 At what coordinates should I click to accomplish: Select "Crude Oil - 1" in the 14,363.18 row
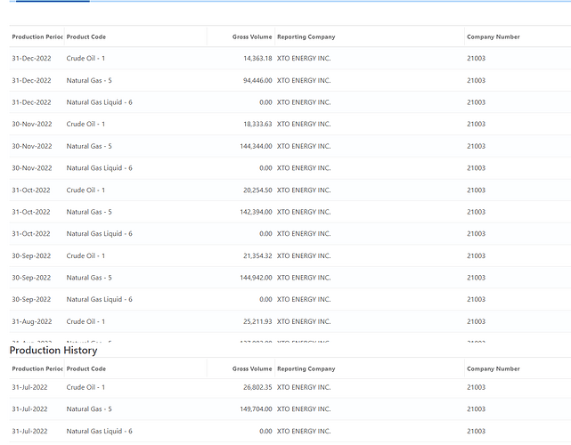pyautogui.click(x=86, y=58)
